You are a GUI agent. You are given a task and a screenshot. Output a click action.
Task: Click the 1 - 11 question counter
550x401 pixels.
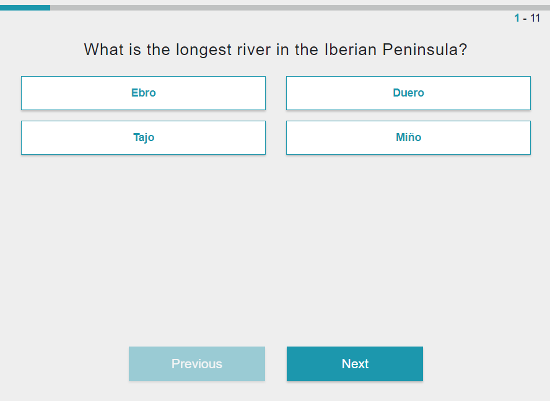point(527,18)
